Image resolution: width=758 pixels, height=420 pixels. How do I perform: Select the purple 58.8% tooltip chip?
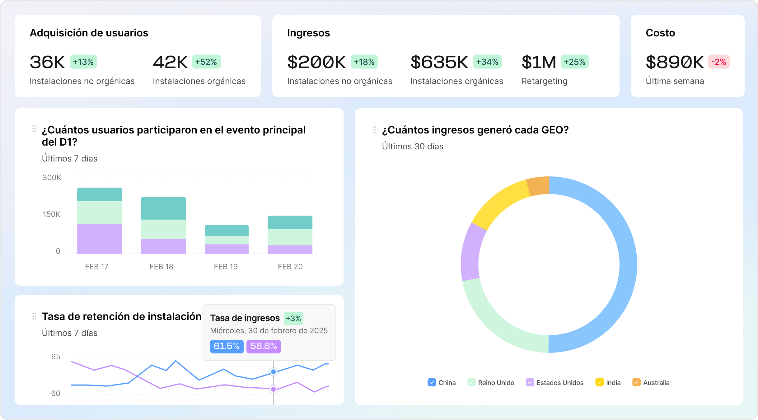pyautogui.click(x=264, y=346)
